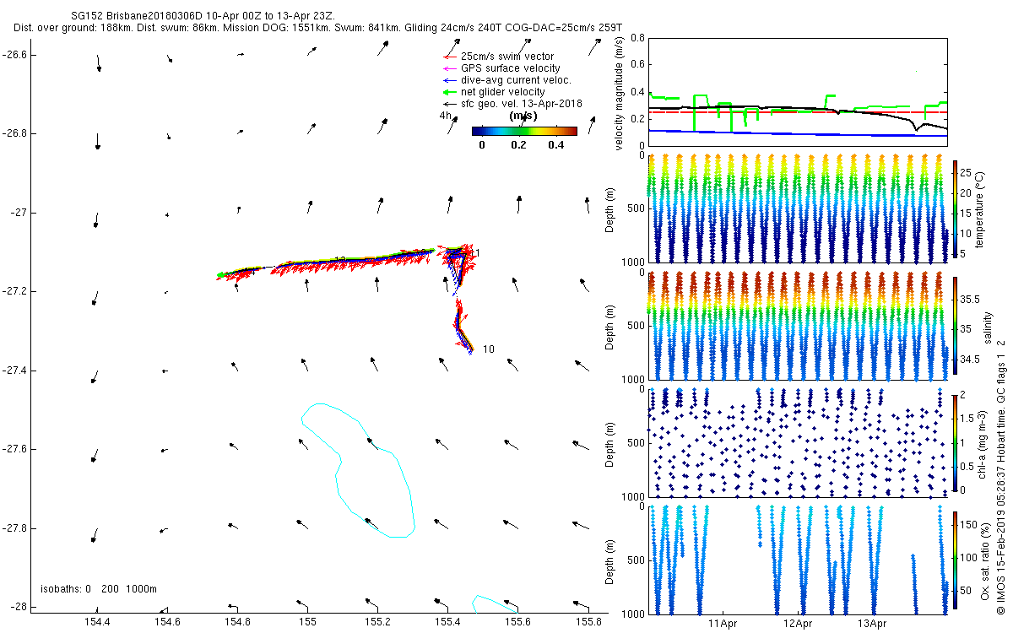Click the Ox. sat. ratio colorbar

click(956, 558)
